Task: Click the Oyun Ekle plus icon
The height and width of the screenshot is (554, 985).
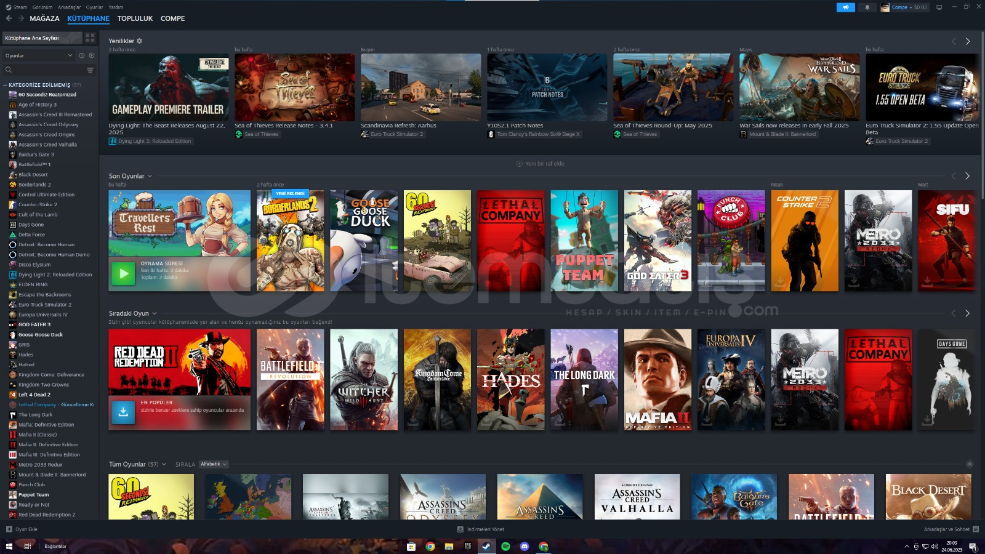Action: coord(9,529)
